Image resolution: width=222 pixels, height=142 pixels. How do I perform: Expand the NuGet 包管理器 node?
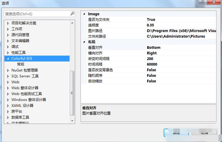(8, 70)
